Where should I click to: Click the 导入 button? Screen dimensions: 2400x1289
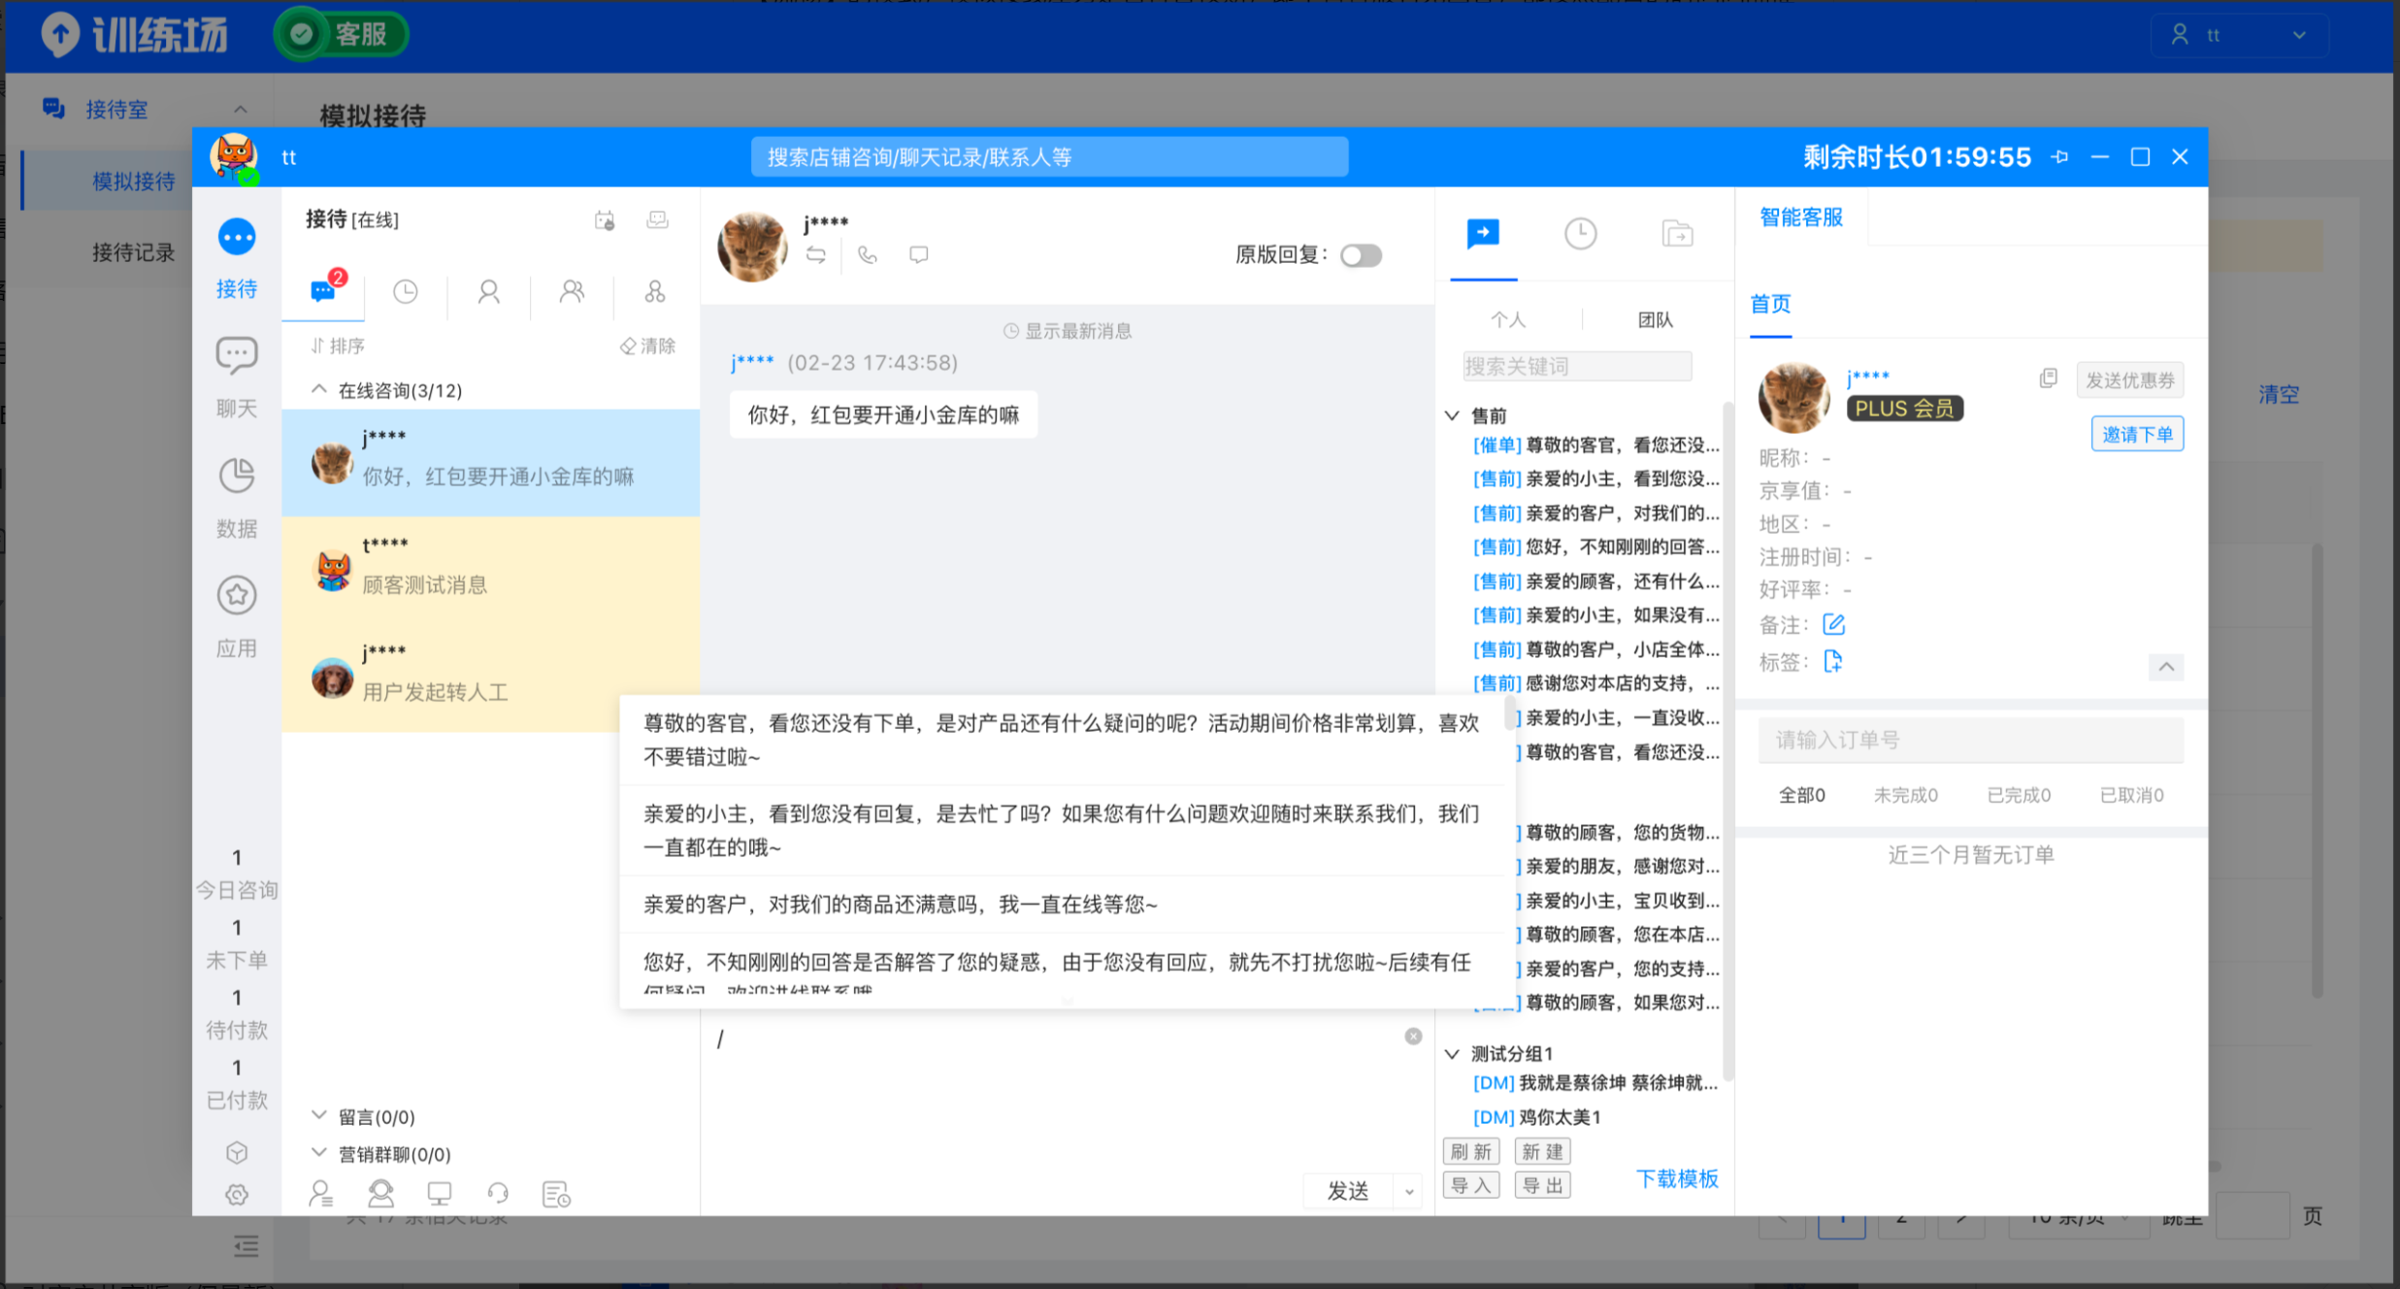point(1471,1185)
